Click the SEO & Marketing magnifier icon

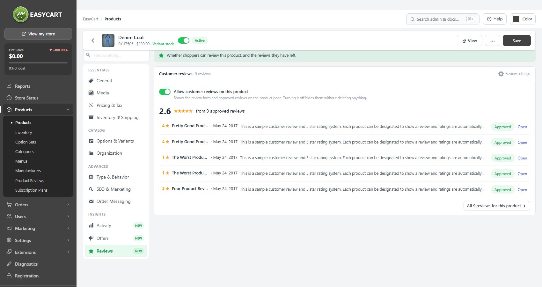pyautogui.click(x=91, y=189)
